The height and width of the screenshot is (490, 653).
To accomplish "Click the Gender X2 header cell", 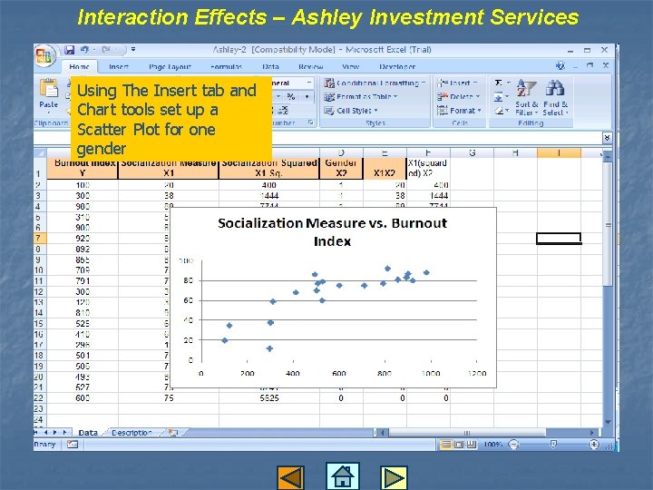I will click(x=341, y=168).
